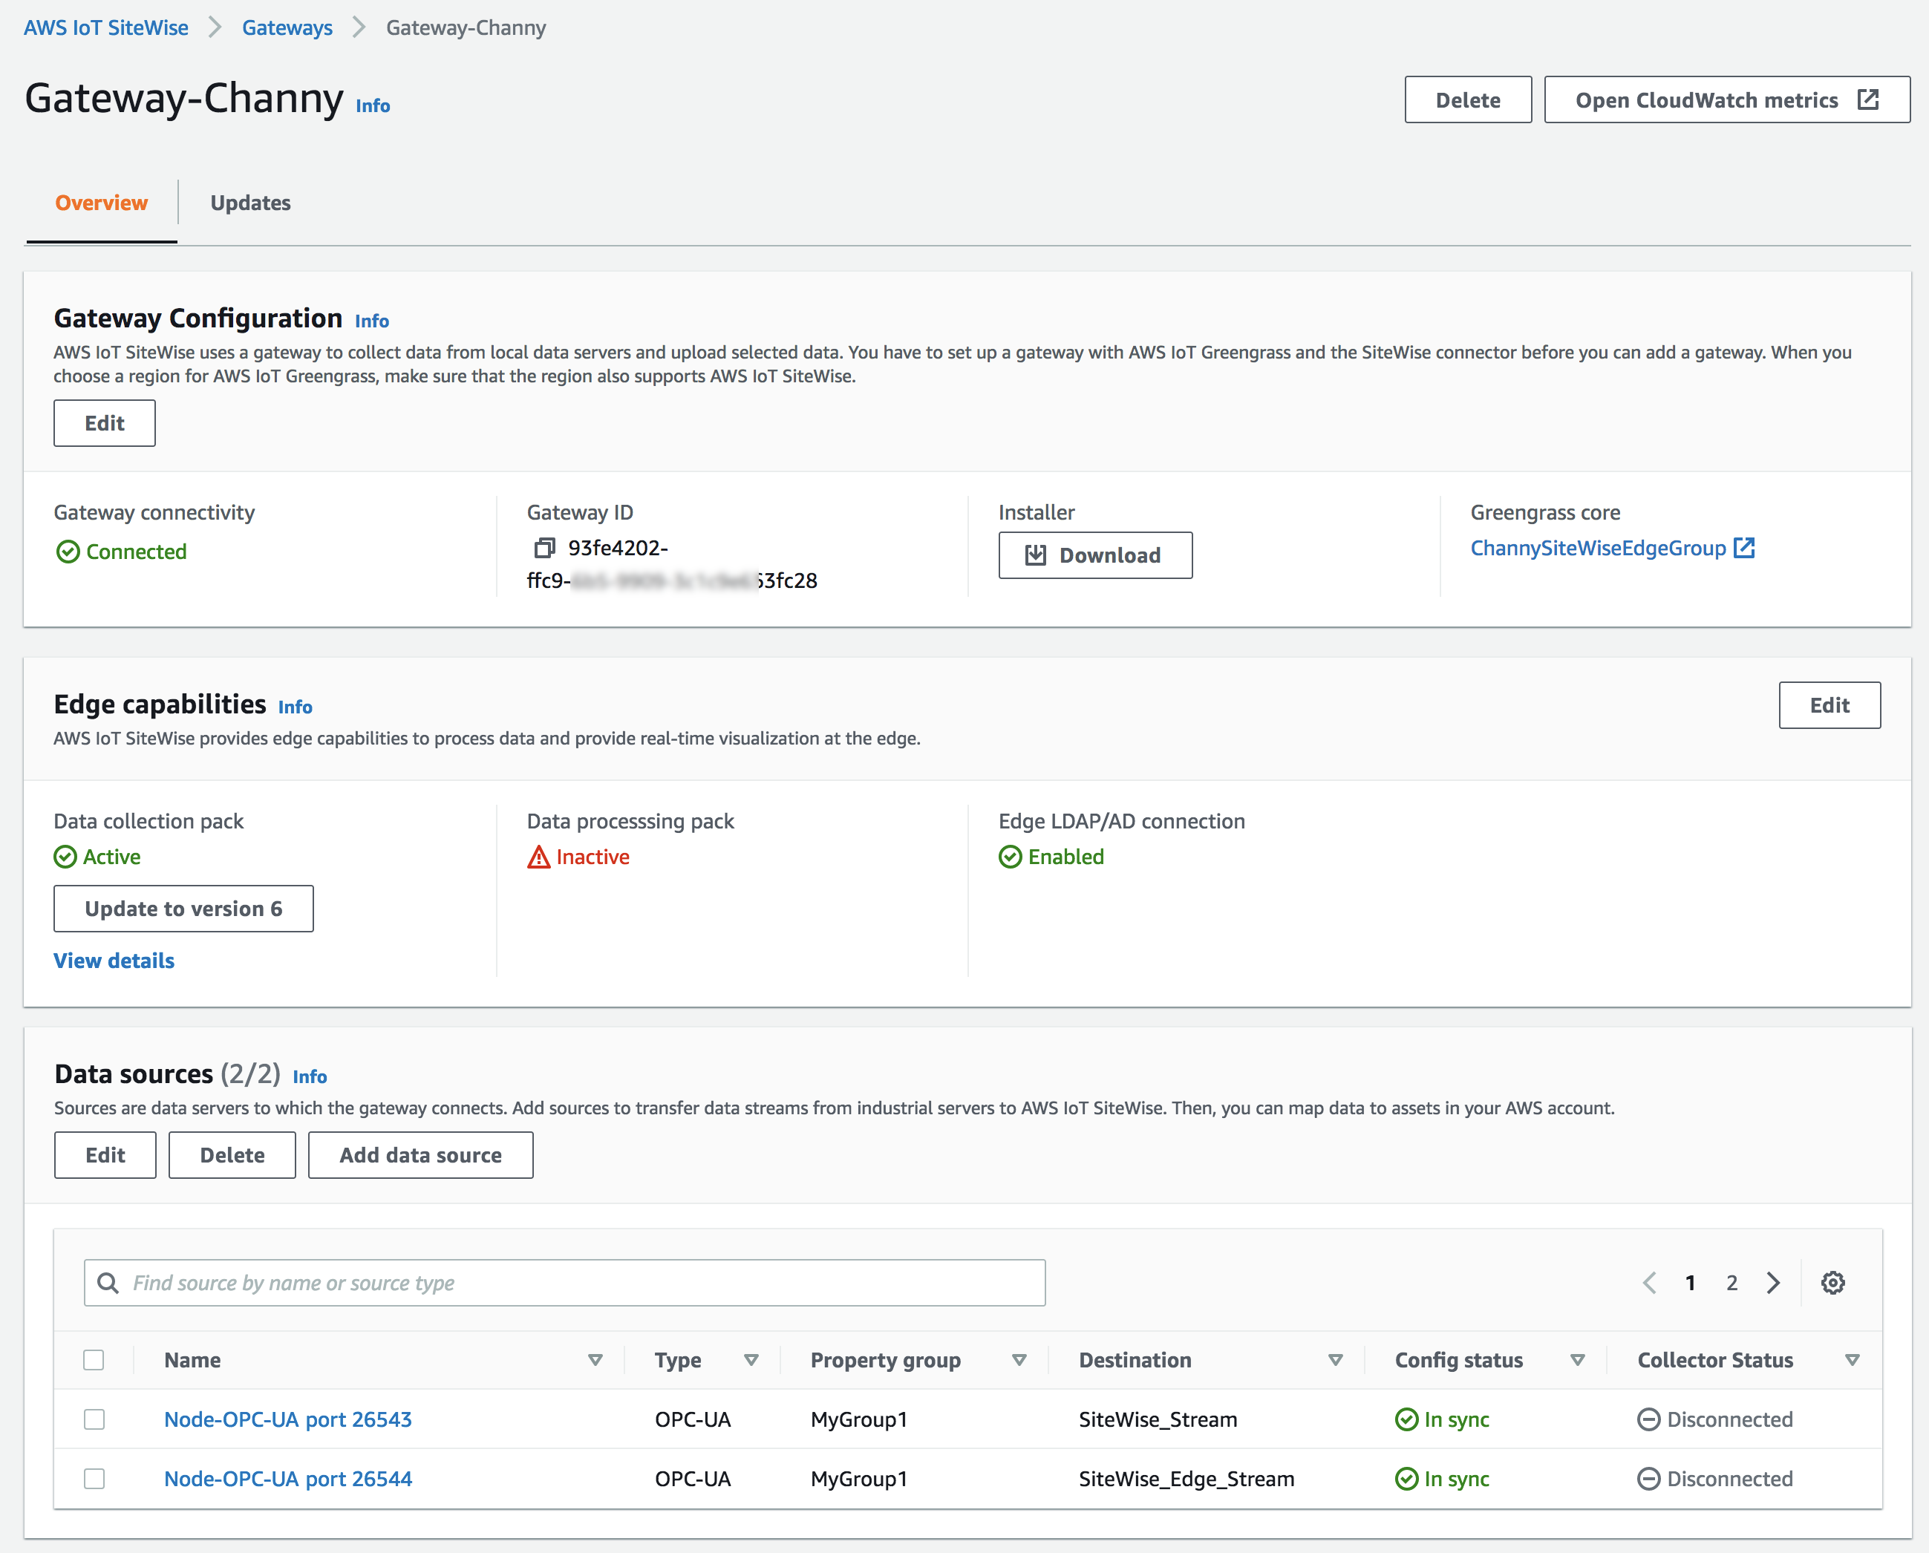Image resolution: width=1929 pixels, height=1553 pixels.
Task: Check the Node-OPC-UA port 26544 row
Action: tap(94, 1478)
